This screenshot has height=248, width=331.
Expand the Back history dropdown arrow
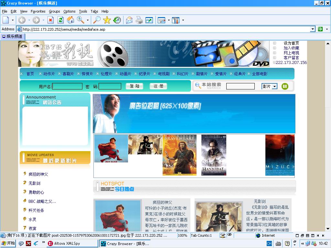[x=29, y=20]
